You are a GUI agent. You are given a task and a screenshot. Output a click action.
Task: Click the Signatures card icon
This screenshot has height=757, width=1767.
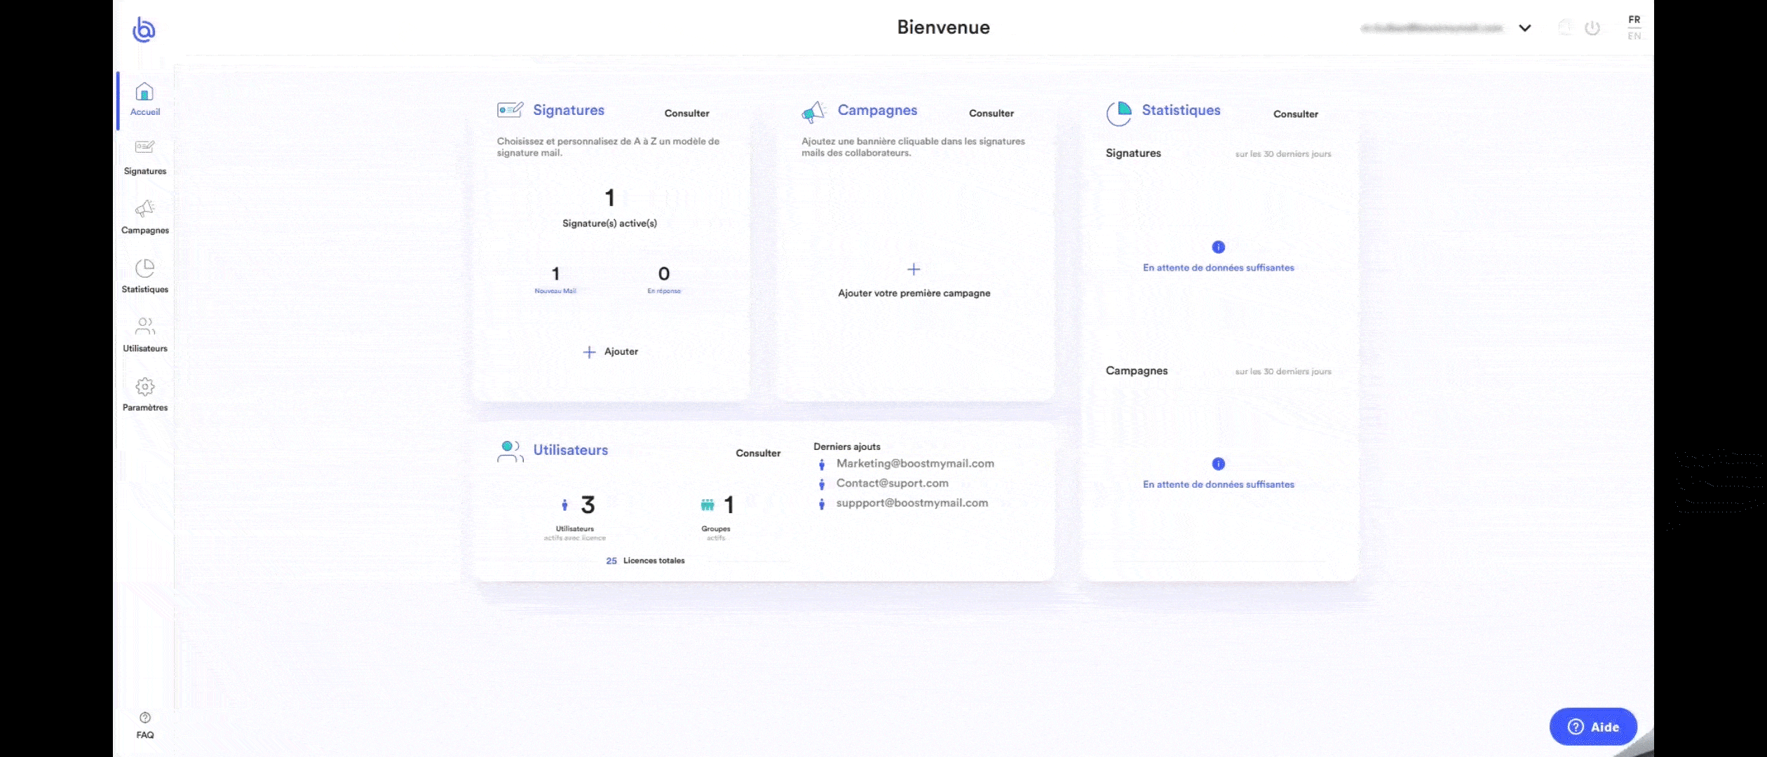pos(510,110)
